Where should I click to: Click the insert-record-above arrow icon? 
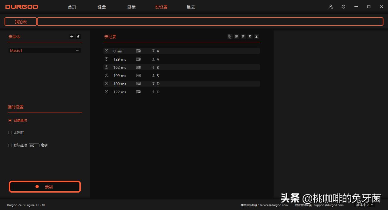click(x=256, y=36)
